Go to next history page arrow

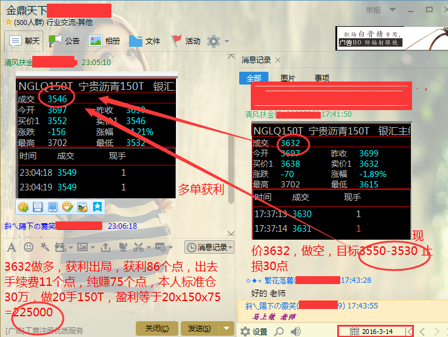[436, 332]
